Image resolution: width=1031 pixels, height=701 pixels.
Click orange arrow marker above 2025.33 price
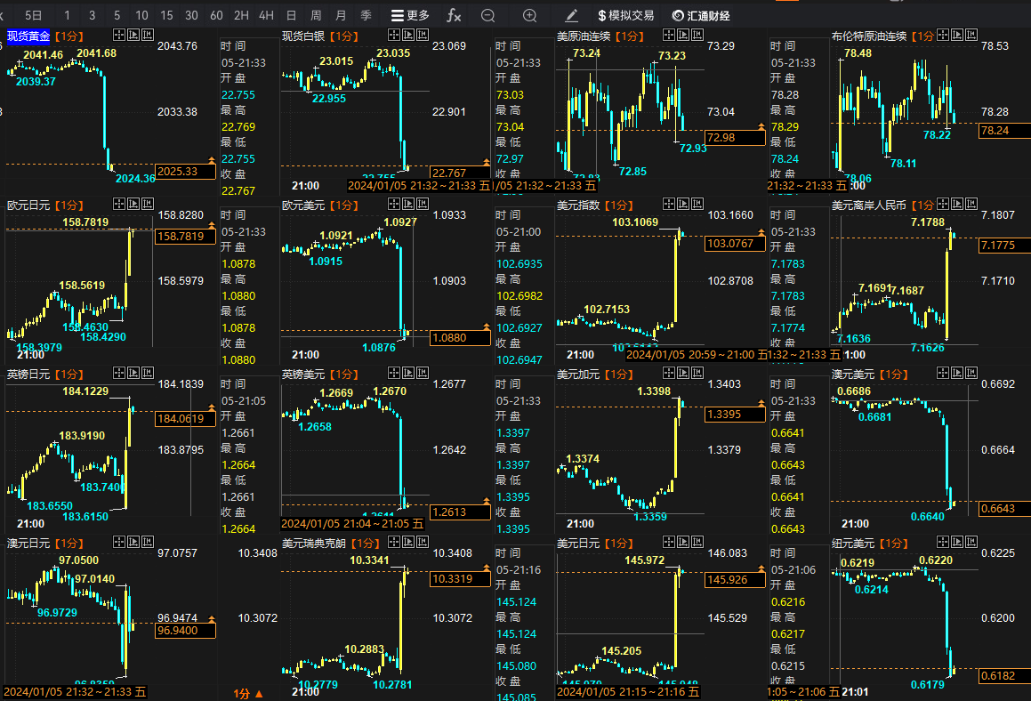point(211,160)
